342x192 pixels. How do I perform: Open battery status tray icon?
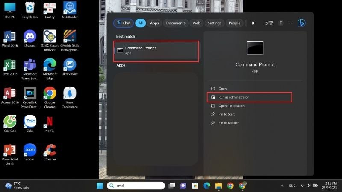coord(315,186)
